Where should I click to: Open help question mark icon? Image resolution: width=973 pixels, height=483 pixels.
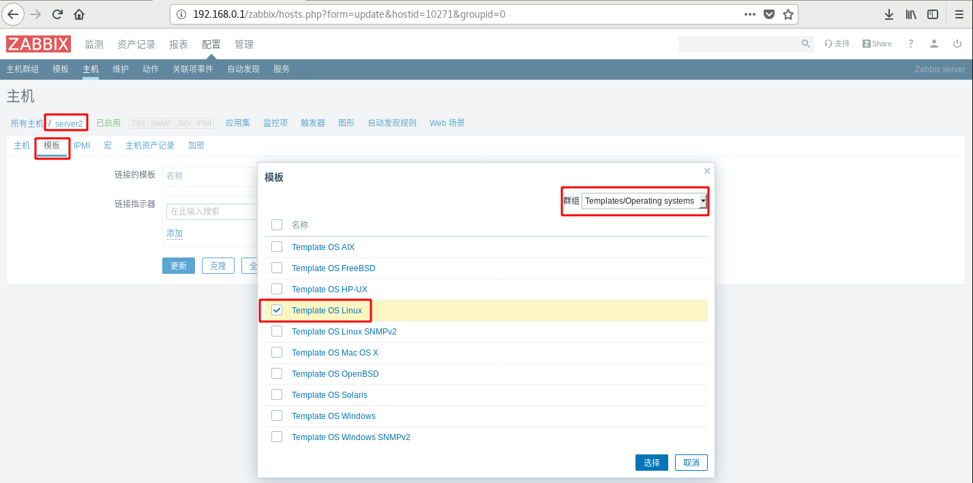[910, 44]
